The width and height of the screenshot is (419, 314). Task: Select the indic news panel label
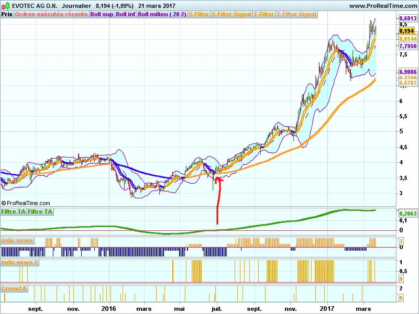17,240
